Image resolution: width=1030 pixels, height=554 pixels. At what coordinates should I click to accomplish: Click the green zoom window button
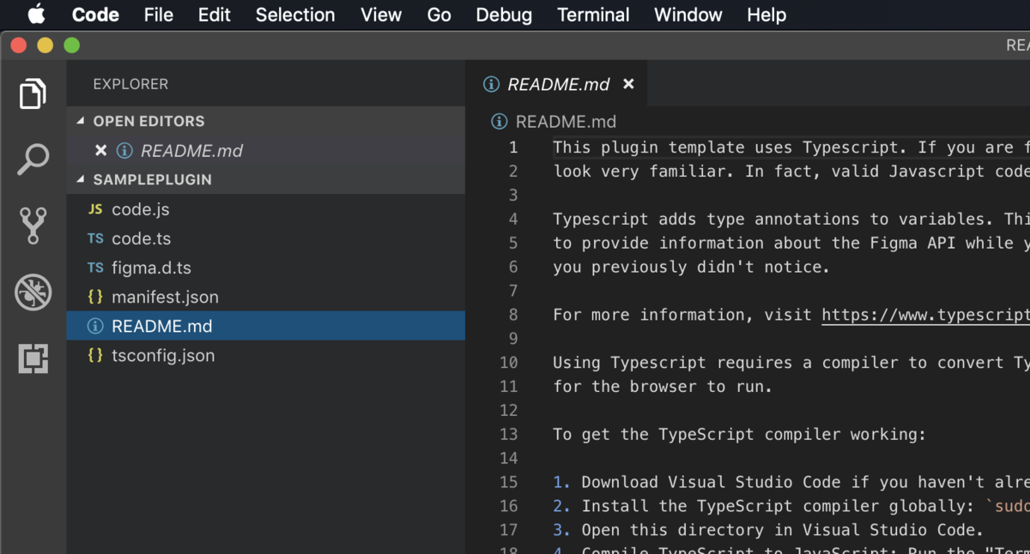click(x=72, y=45)
